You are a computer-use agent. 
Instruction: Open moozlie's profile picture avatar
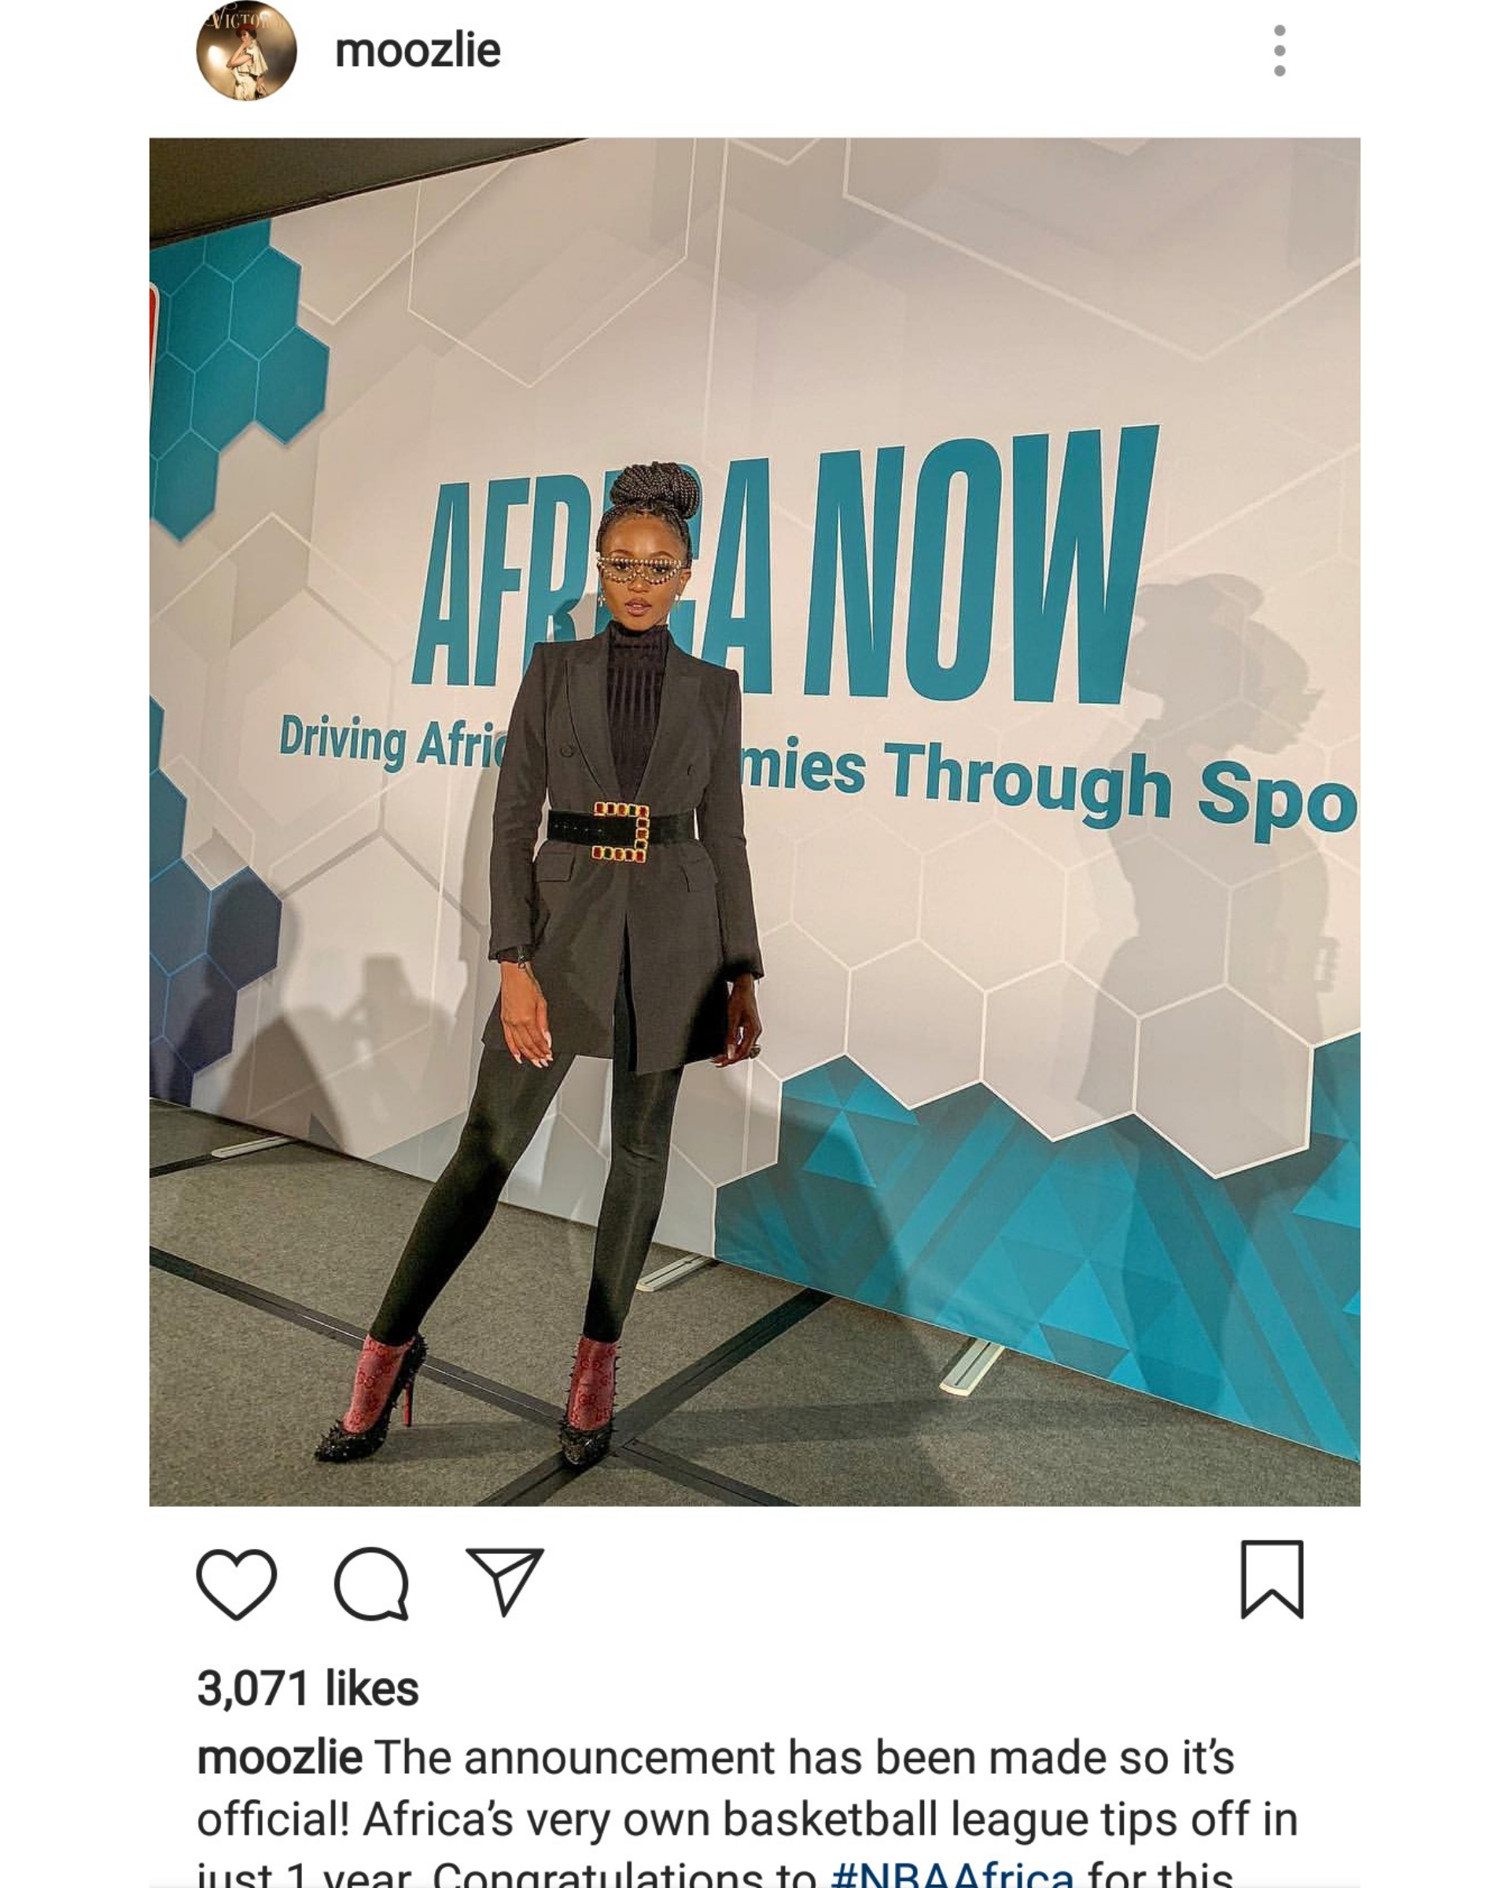(x=246, y=50)
